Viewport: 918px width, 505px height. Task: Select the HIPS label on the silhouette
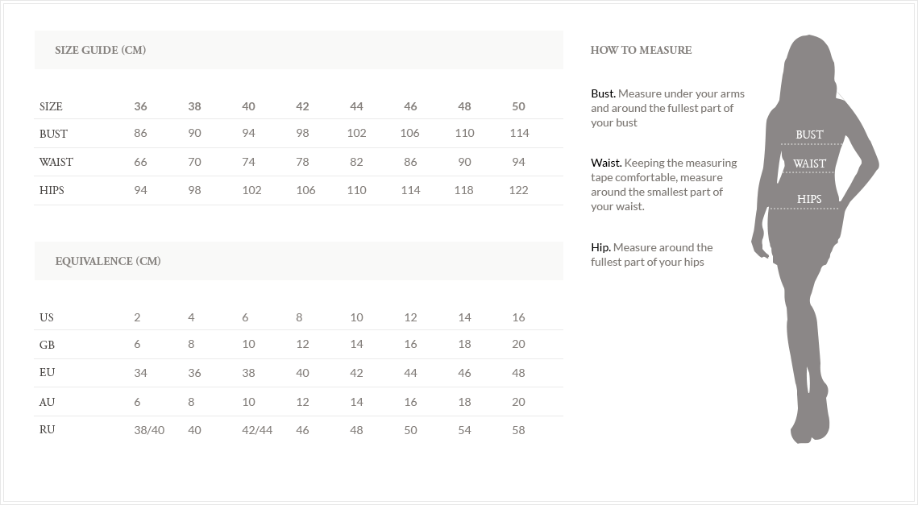click(x=809, y=199)
